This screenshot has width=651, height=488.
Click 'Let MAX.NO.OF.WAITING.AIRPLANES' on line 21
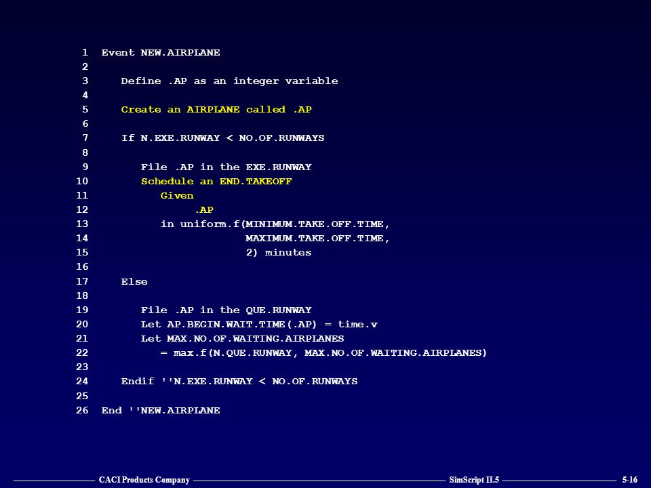[x=243, y=339]
